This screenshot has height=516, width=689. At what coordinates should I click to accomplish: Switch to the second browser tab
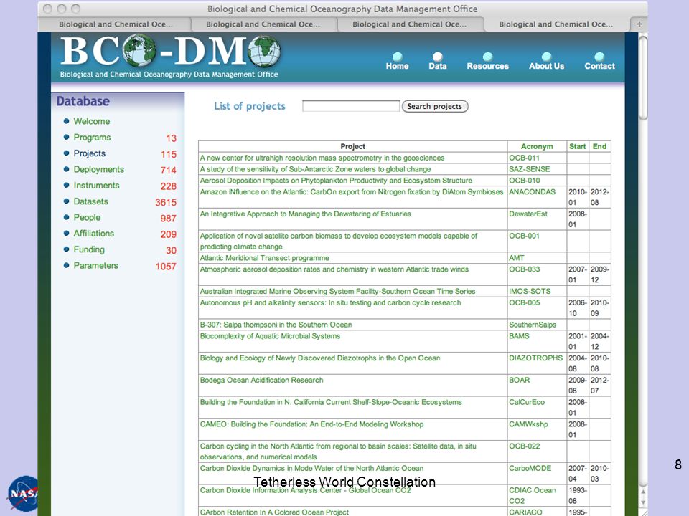(263, 24)
